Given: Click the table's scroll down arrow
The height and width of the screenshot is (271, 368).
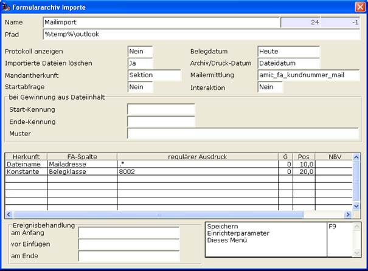Looking at the screenshot, I should (356, 206).
